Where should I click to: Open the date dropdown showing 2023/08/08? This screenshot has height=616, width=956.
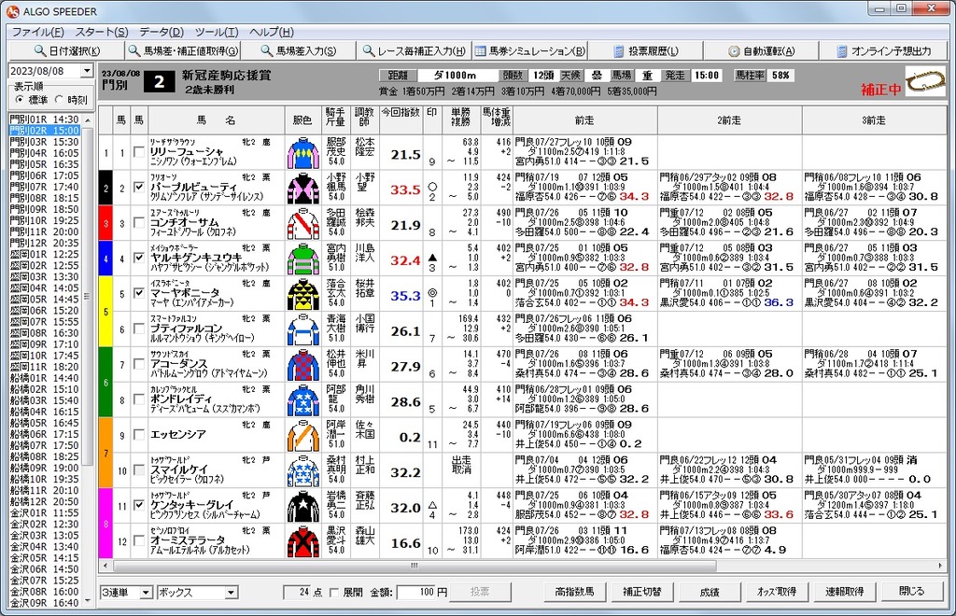tap(87, 71)
